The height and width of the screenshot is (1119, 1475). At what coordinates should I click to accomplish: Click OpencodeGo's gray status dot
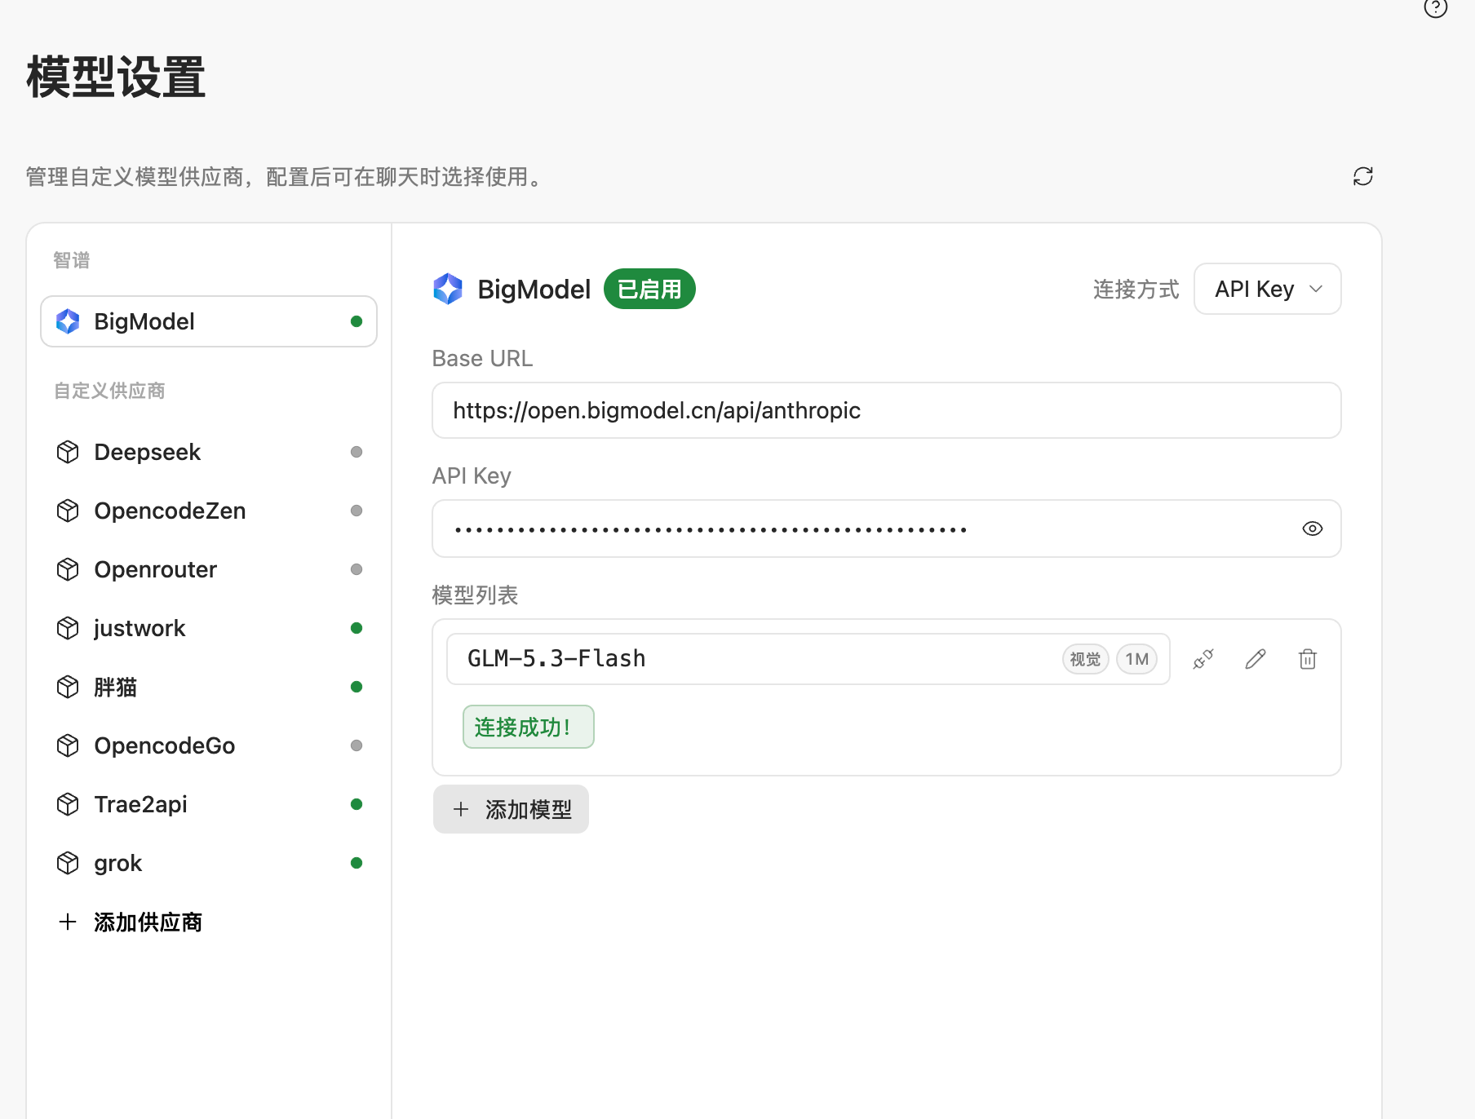[x=357, y=745]
